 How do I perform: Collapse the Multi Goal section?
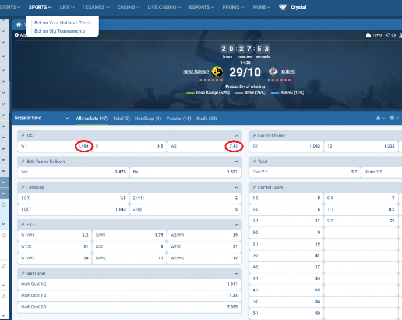237,274
